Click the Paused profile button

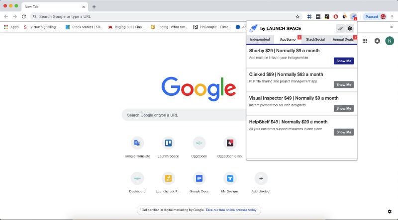coord(375,16)
